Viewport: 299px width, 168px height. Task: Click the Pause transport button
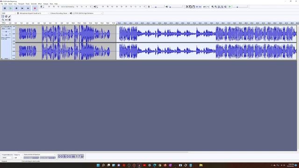point(5,8)
